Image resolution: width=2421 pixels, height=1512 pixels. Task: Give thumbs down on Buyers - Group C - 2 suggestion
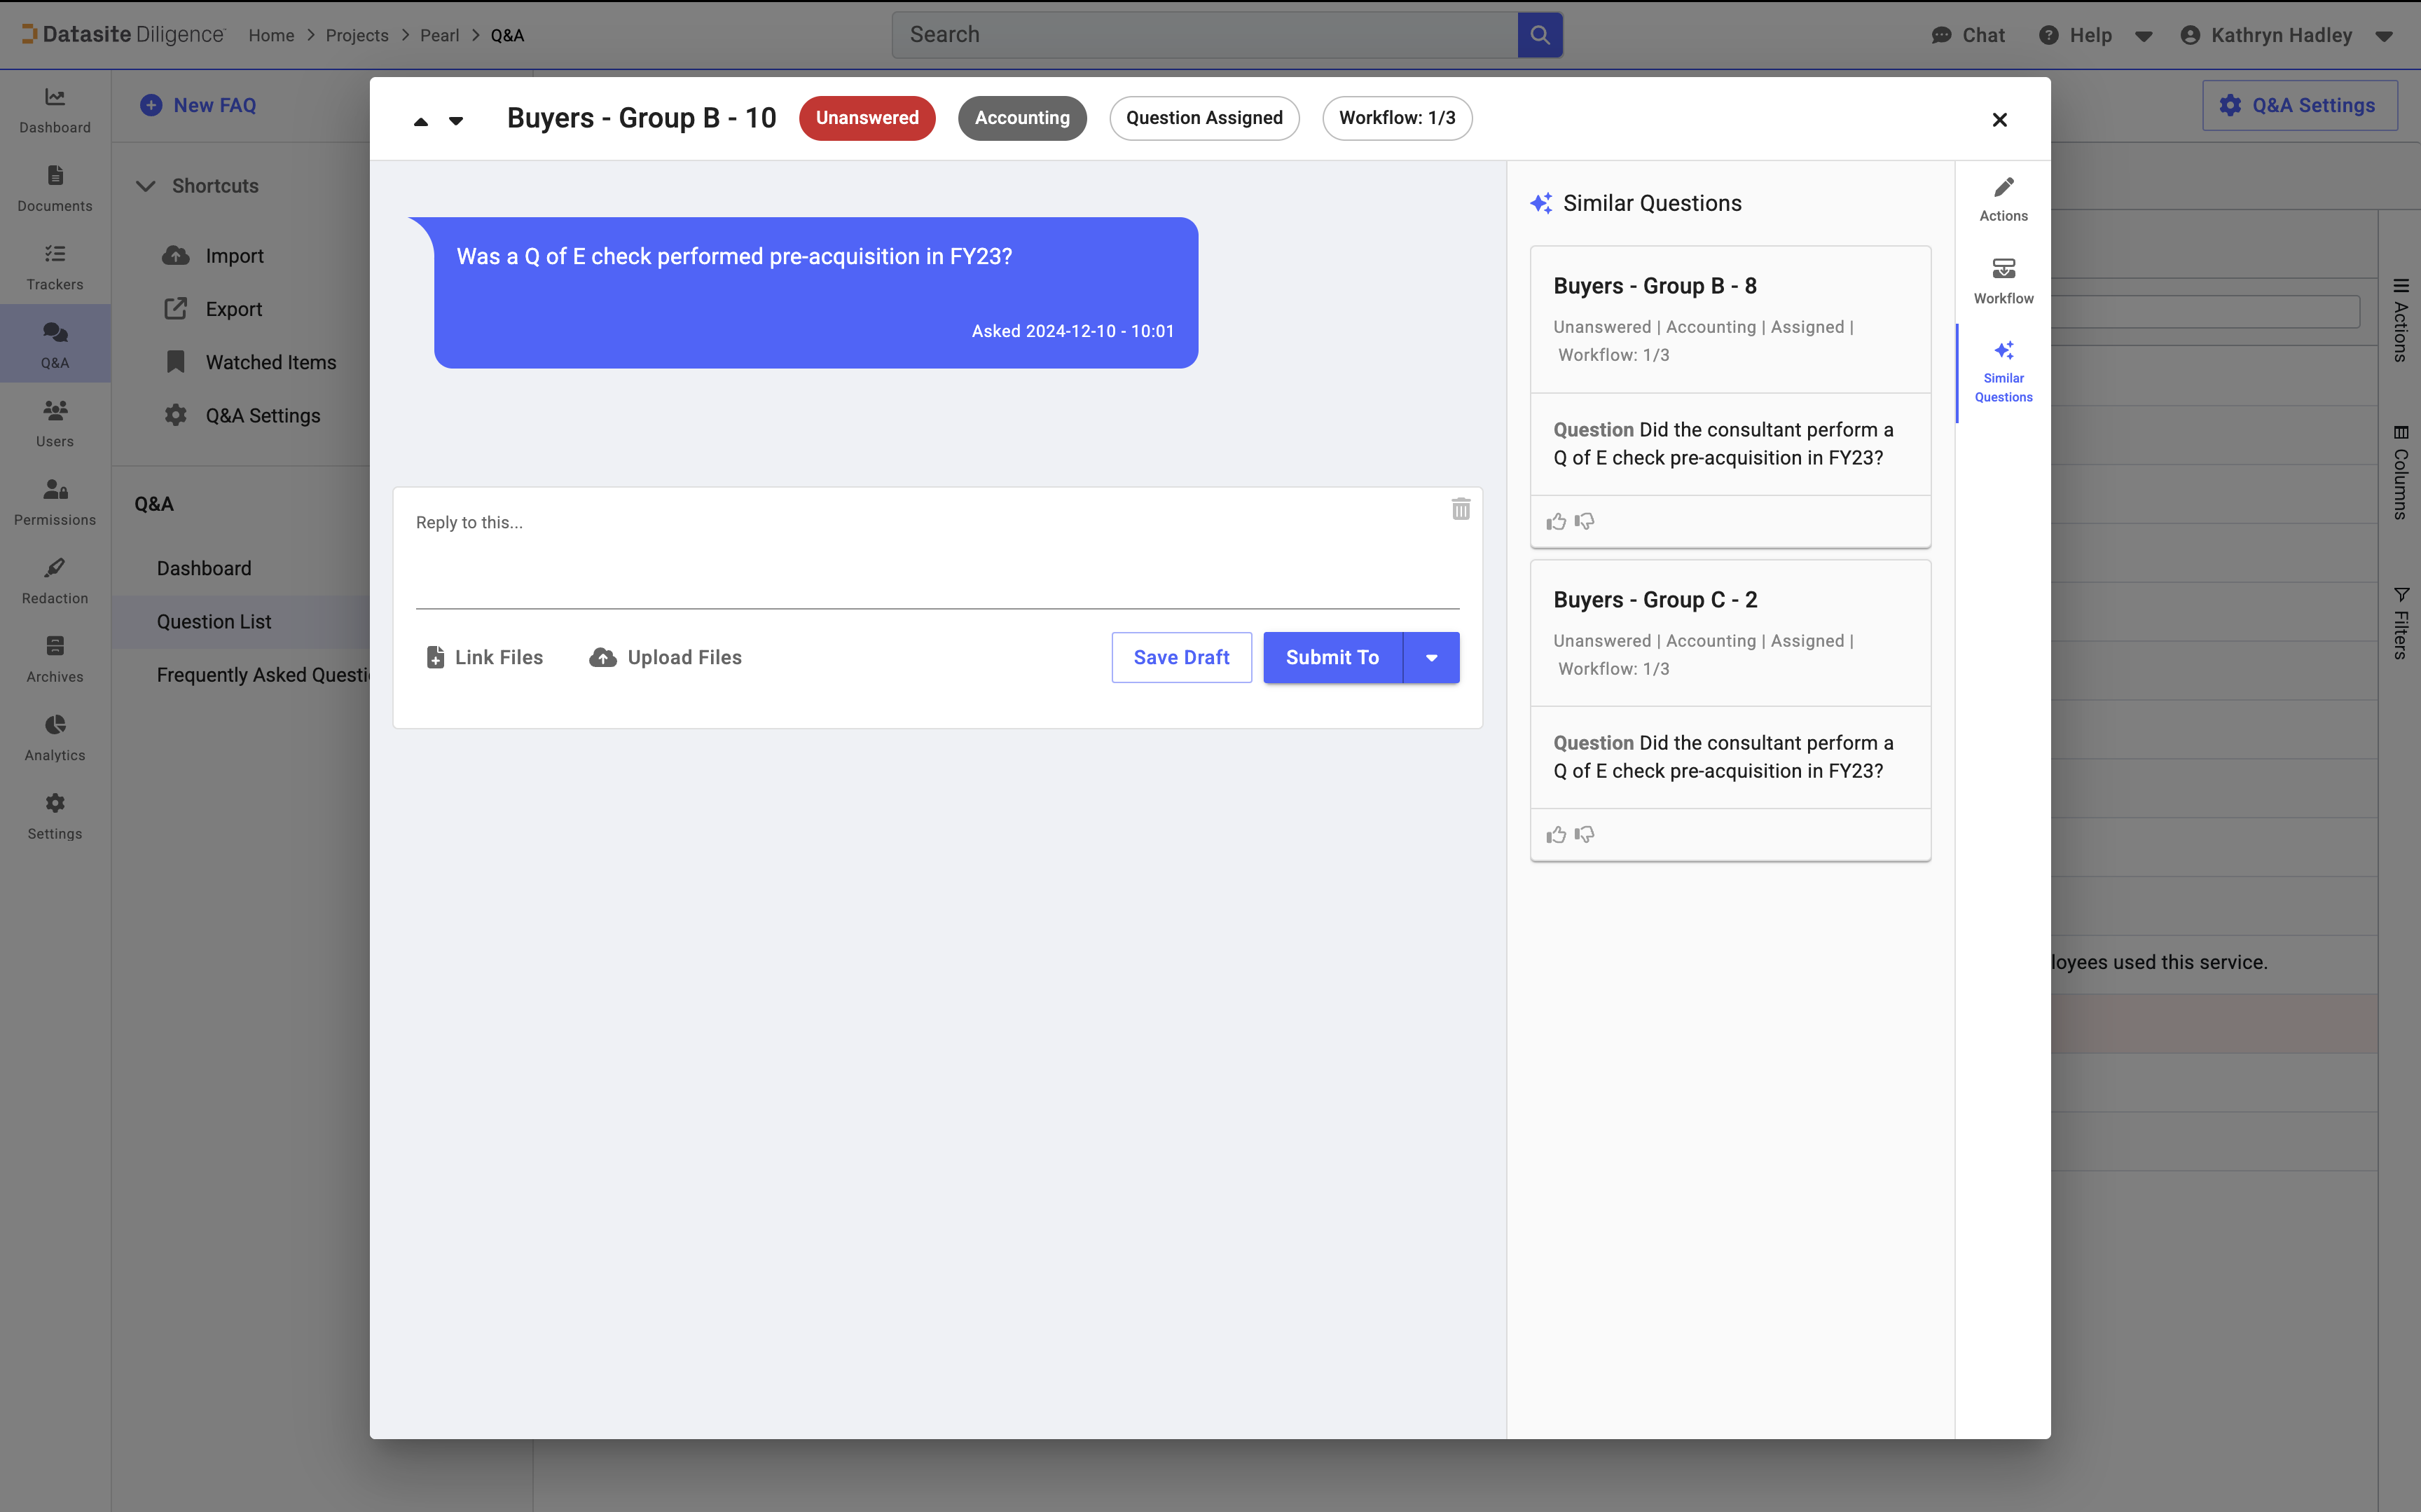click(1585, 834)
